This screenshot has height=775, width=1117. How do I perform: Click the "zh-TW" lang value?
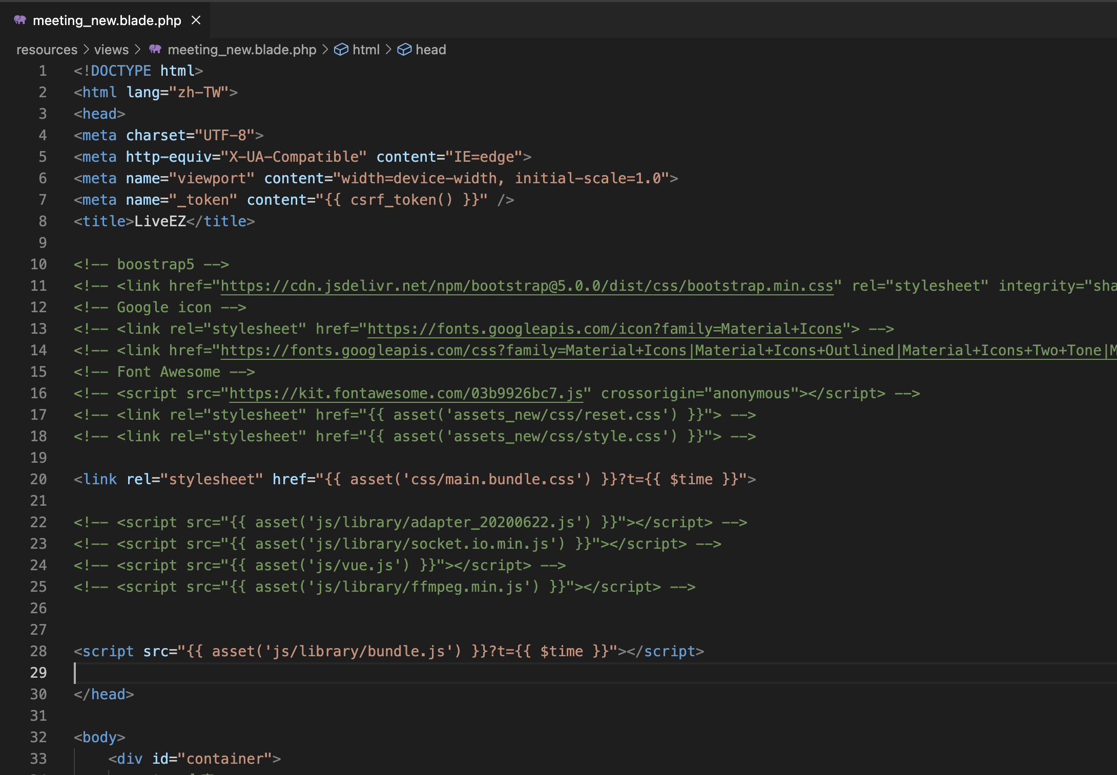[199, 92]
